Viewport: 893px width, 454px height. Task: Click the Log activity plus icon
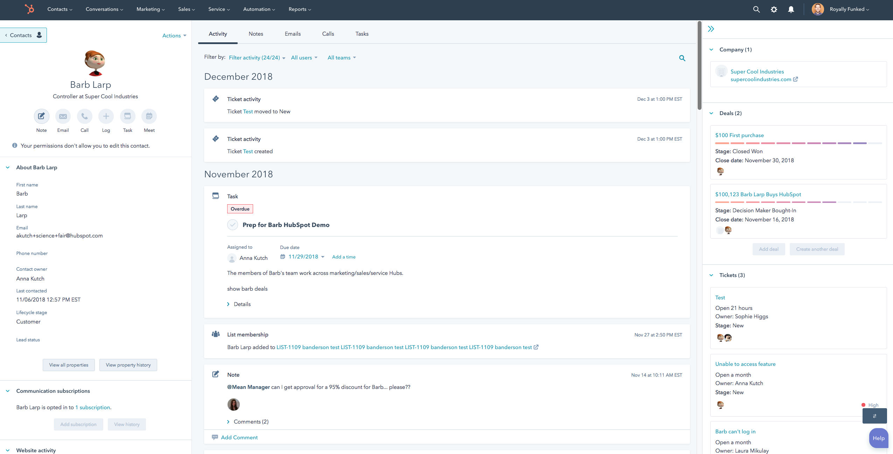106,116
